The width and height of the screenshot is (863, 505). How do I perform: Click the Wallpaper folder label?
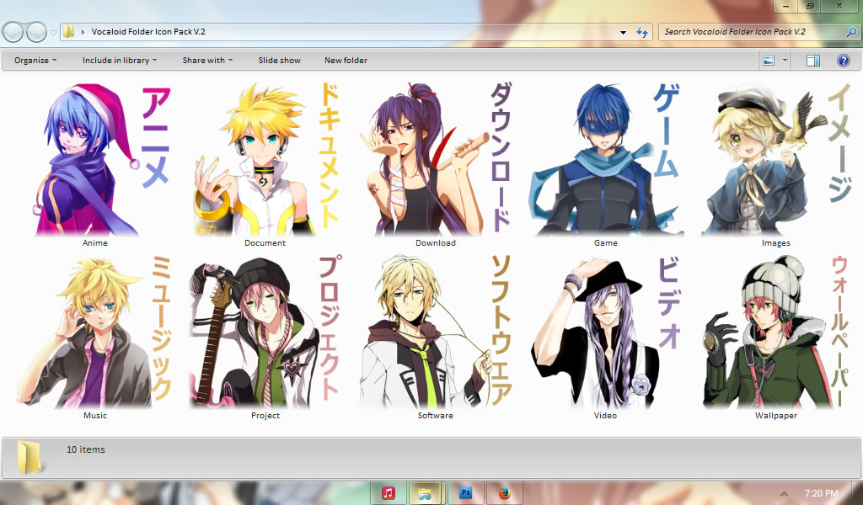(776, 416)
